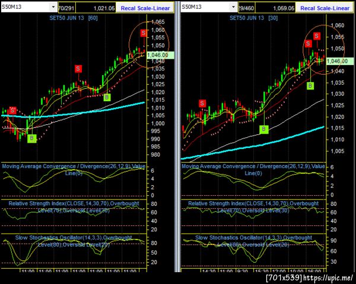356x284 pixels.
Task: Click the second-highest S sell marker in 30-minute chart
Action: (x=308, y=43)
